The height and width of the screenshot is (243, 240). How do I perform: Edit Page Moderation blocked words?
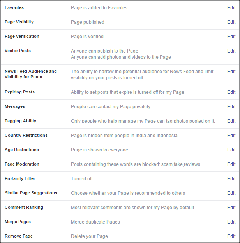231,164
